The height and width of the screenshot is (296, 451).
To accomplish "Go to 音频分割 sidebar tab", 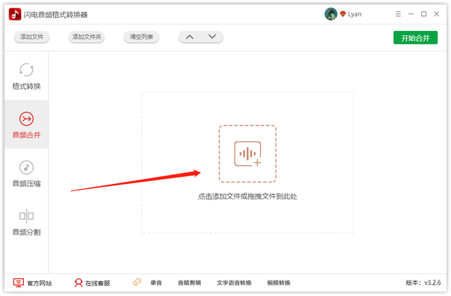I will (26, 222).
